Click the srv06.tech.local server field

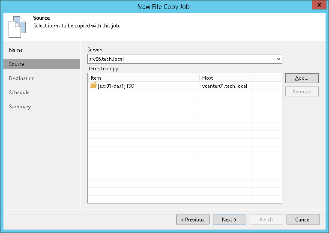point(180,59)
